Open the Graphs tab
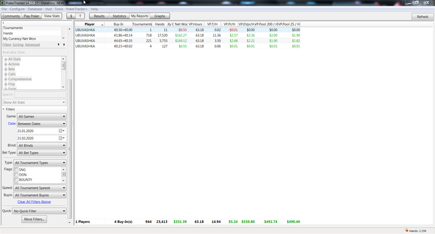 pyautogui.click(x=160, y=16)
